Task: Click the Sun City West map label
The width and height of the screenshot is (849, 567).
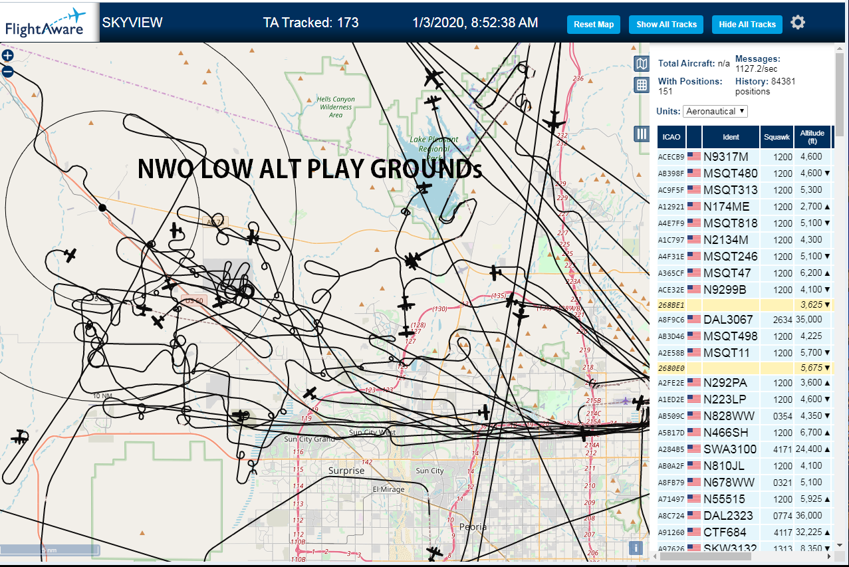Action: [x=372, y=433]
